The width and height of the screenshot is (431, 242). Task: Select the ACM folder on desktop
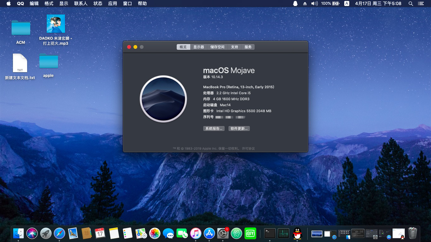pyautogui.click(x=21, y=32)
